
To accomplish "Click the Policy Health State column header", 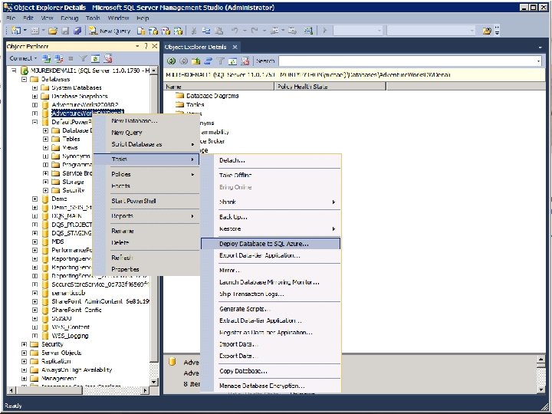I will (330, 87).
